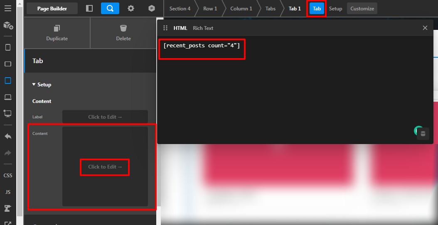The width and height of the screenshot is (438, 225).
Task: Open the hamburger menu at top left
Action: tap(7, 8)
